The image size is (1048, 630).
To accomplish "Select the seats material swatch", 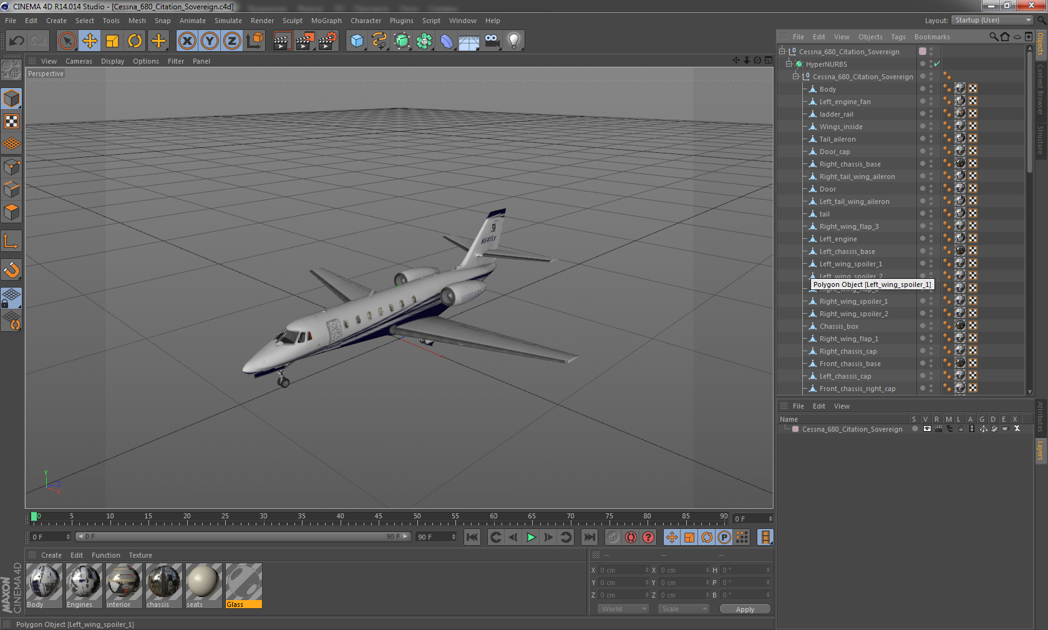I will coord(204,586).
